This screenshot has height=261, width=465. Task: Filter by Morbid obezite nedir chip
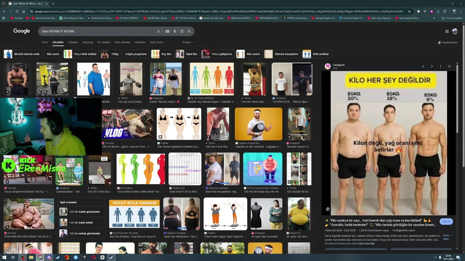pyautogui.click(x=23, y=54)
